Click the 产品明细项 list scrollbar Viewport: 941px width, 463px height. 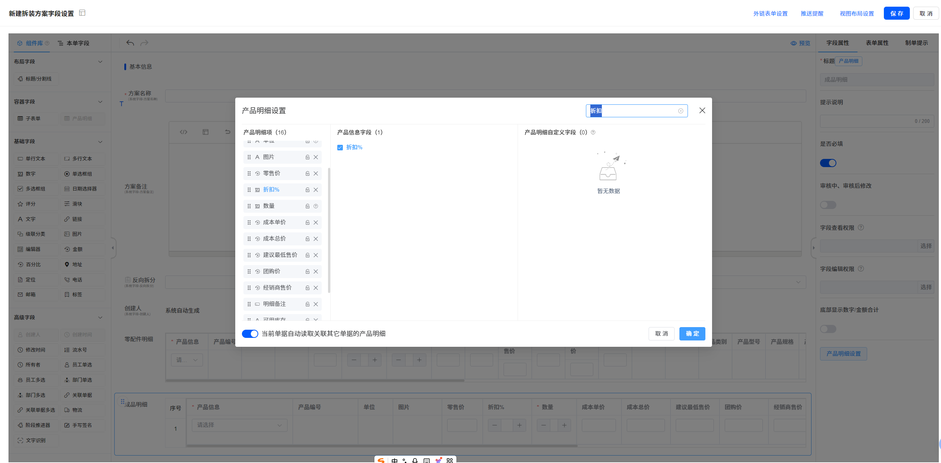pyautogui.click(x=329, y=230)
